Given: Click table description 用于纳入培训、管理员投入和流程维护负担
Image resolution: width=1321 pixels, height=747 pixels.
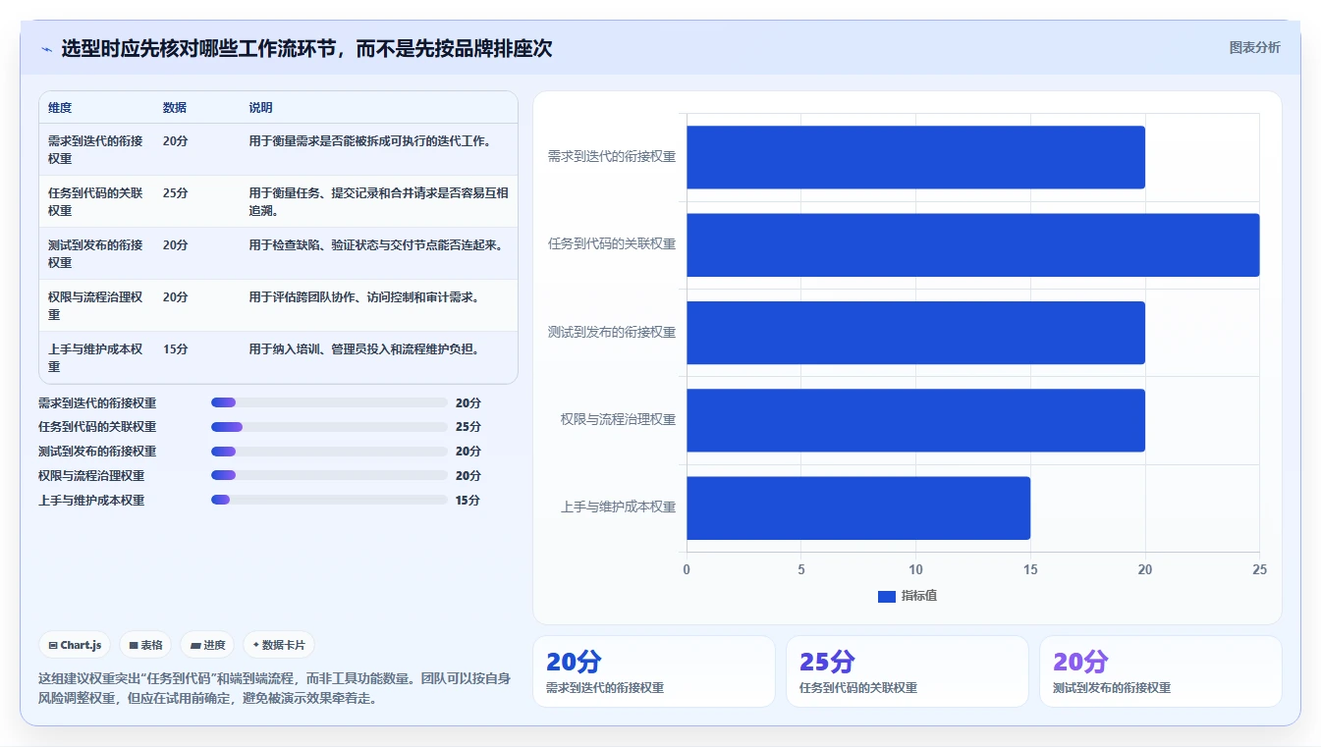Looking at the screenshot, I should [363, 348].
